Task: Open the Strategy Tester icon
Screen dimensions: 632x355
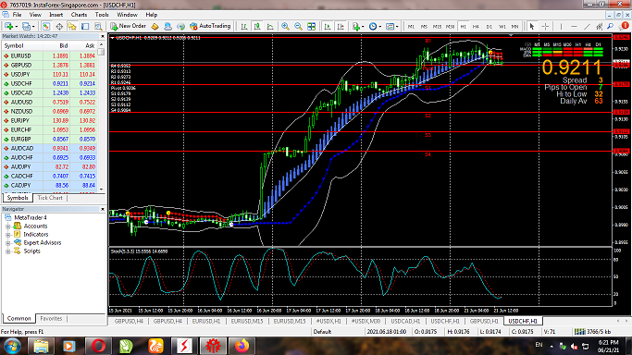Action: click(x=98, y=26)
